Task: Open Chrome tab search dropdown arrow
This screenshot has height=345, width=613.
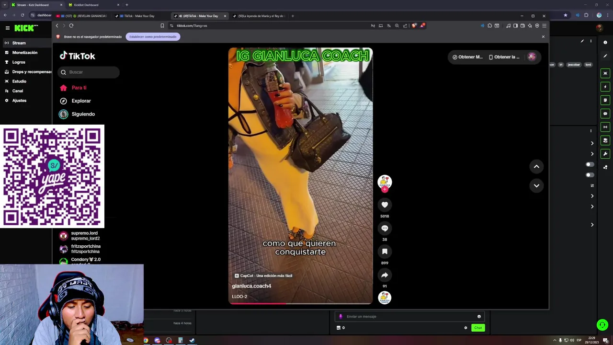Action: (x=5, y=5)
